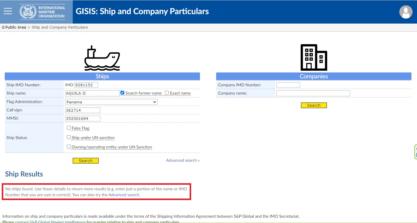The image size is (417, 223).
Task: Tick the False Flag checkbox
Action: pyautogui.click(x=69, y=128)
